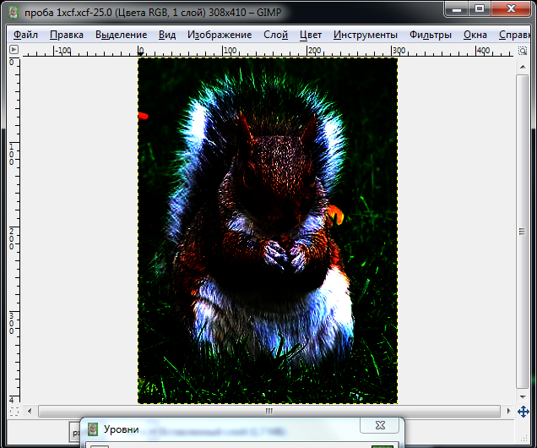537x448 pixels.
Task: Open the Цвет menu
Action: click(311, 35)
